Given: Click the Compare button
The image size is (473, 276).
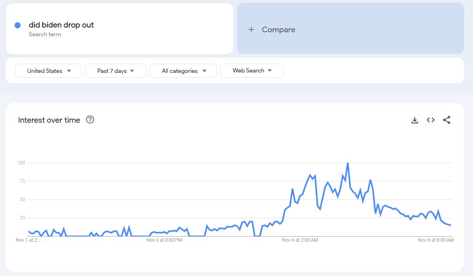Looking at the screenshot, I should coord(350,29).
